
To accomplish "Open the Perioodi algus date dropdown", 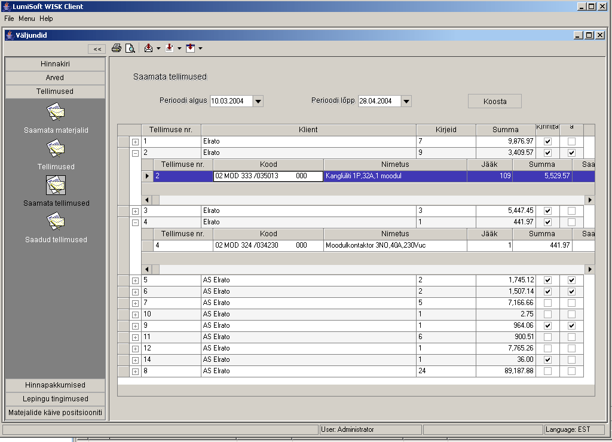I will pyautogui.click(x=258, y=102).
